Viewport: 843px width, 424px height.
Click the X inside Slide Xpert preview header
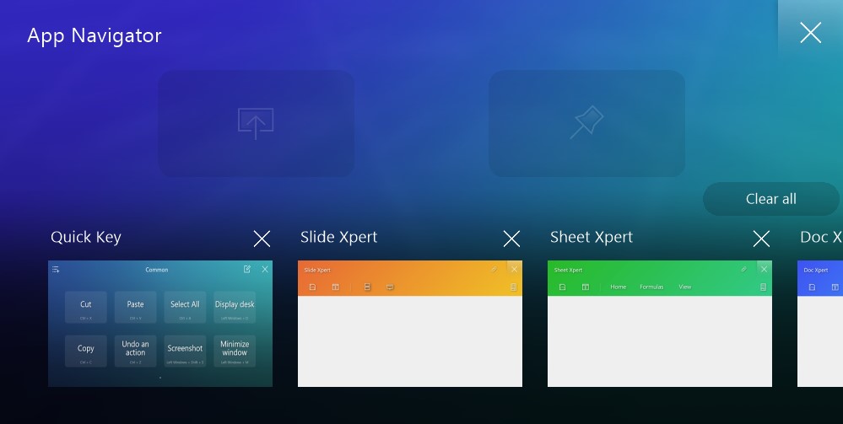515,269
